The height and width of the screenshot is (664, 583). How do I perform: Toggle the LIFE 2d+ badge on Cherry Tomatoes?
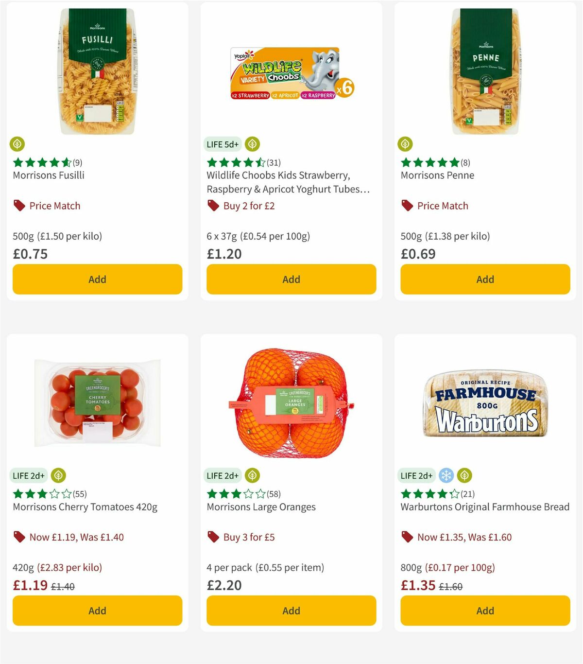point(29,475)
